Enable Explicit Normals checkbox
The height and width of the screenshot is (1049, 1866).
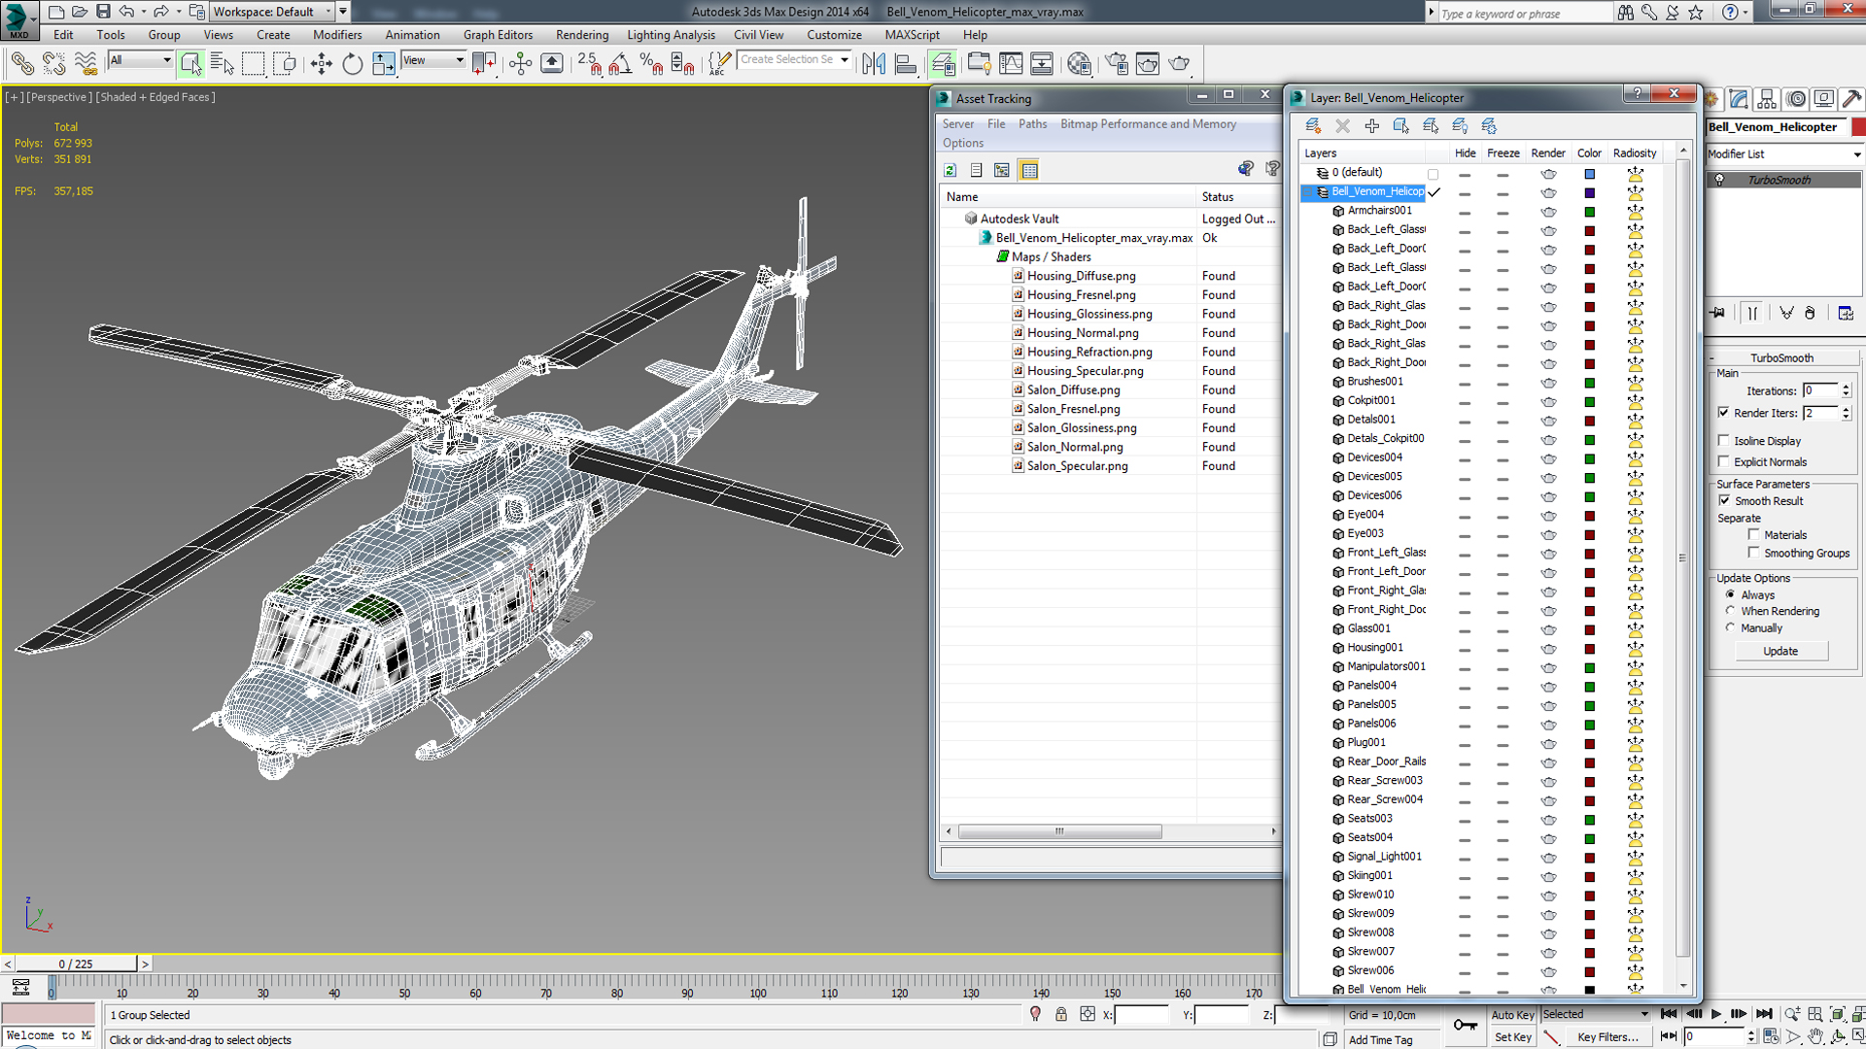coord(1724,461)
